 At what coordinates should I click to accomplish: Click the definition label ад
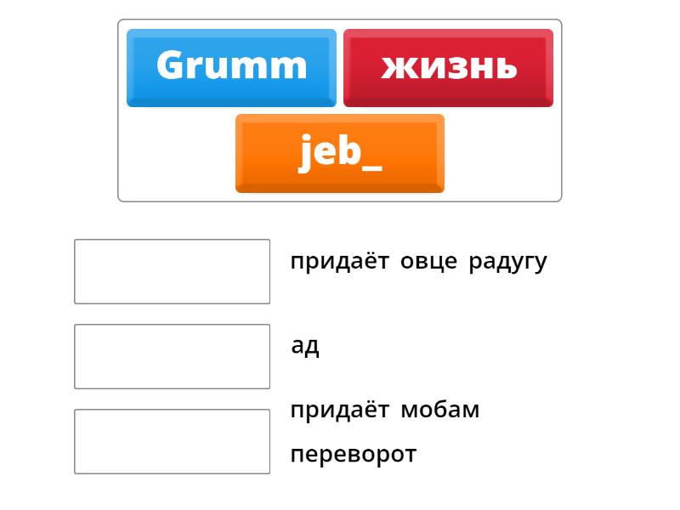(x=305, y=347)
